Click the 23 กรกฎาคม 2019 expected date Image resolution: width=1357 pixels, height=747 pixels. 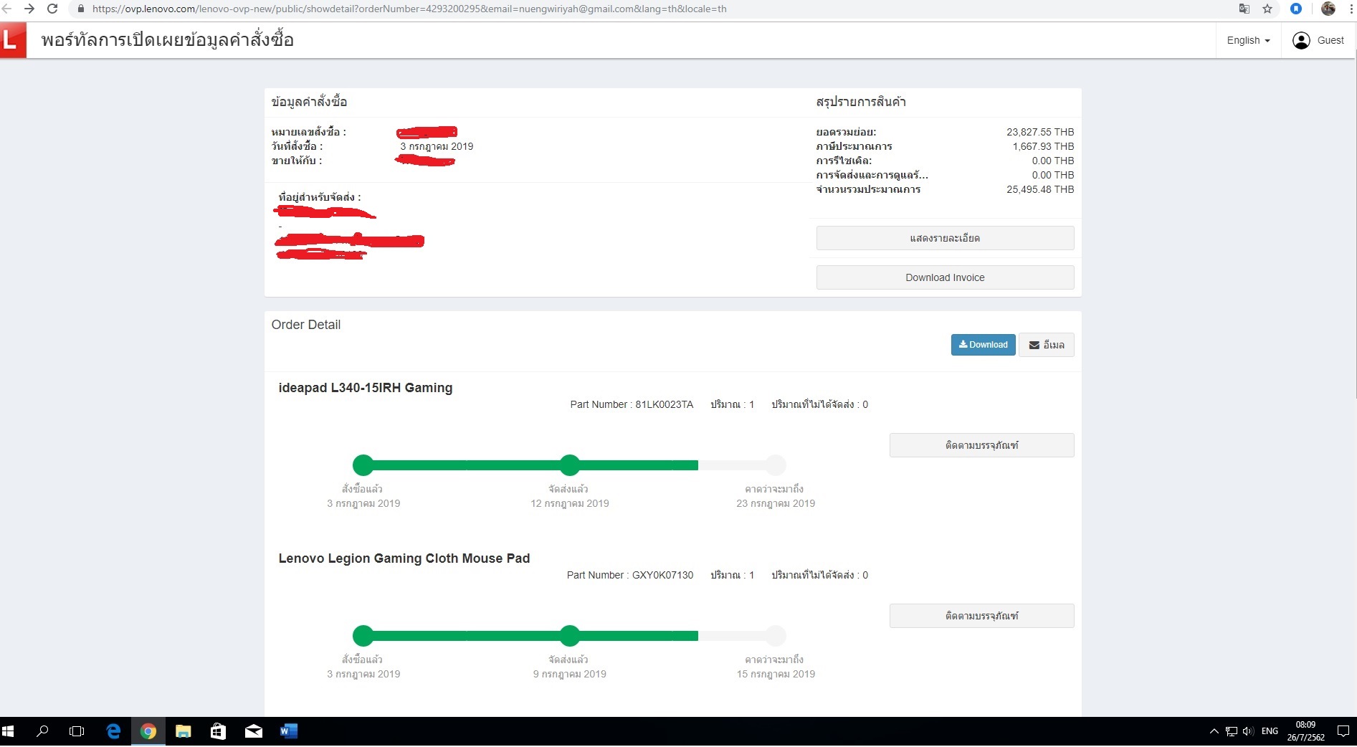(x=776, y=503)
